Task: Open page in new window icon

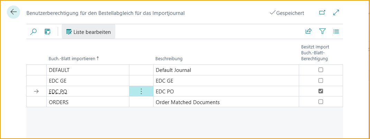Action: click(322, 13)
